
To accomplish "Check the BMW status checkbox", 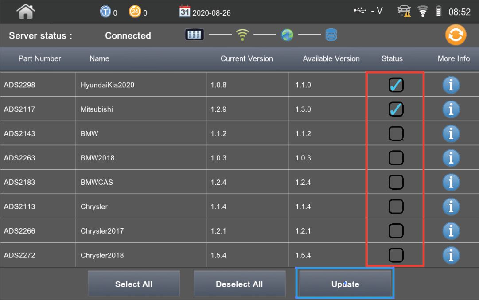I will point(396,133).
